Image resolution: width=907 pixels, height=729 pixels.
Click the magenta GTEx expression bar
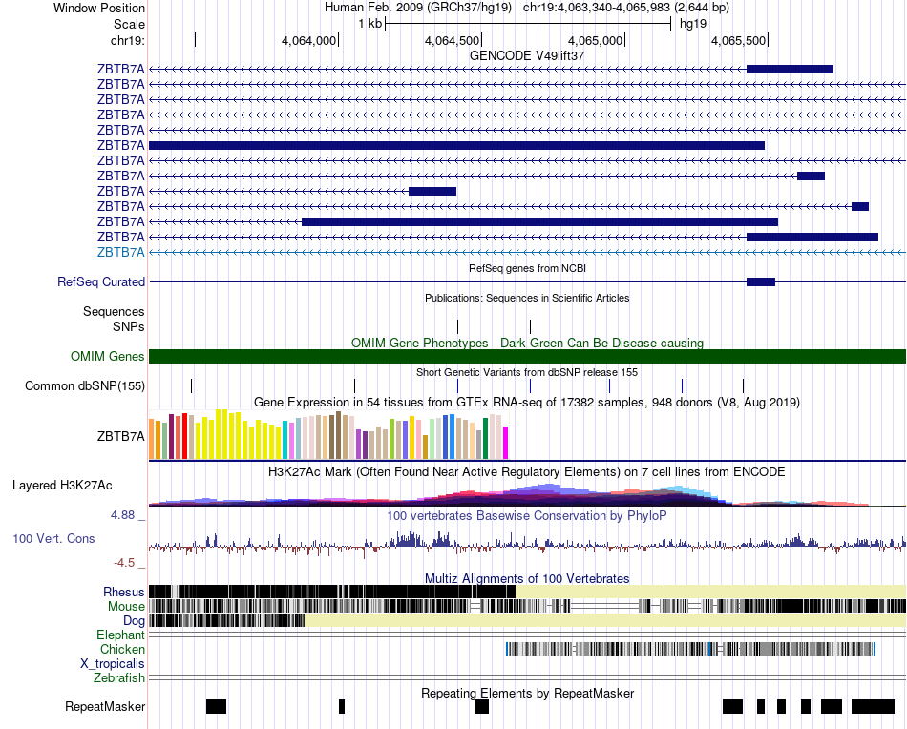506,443
